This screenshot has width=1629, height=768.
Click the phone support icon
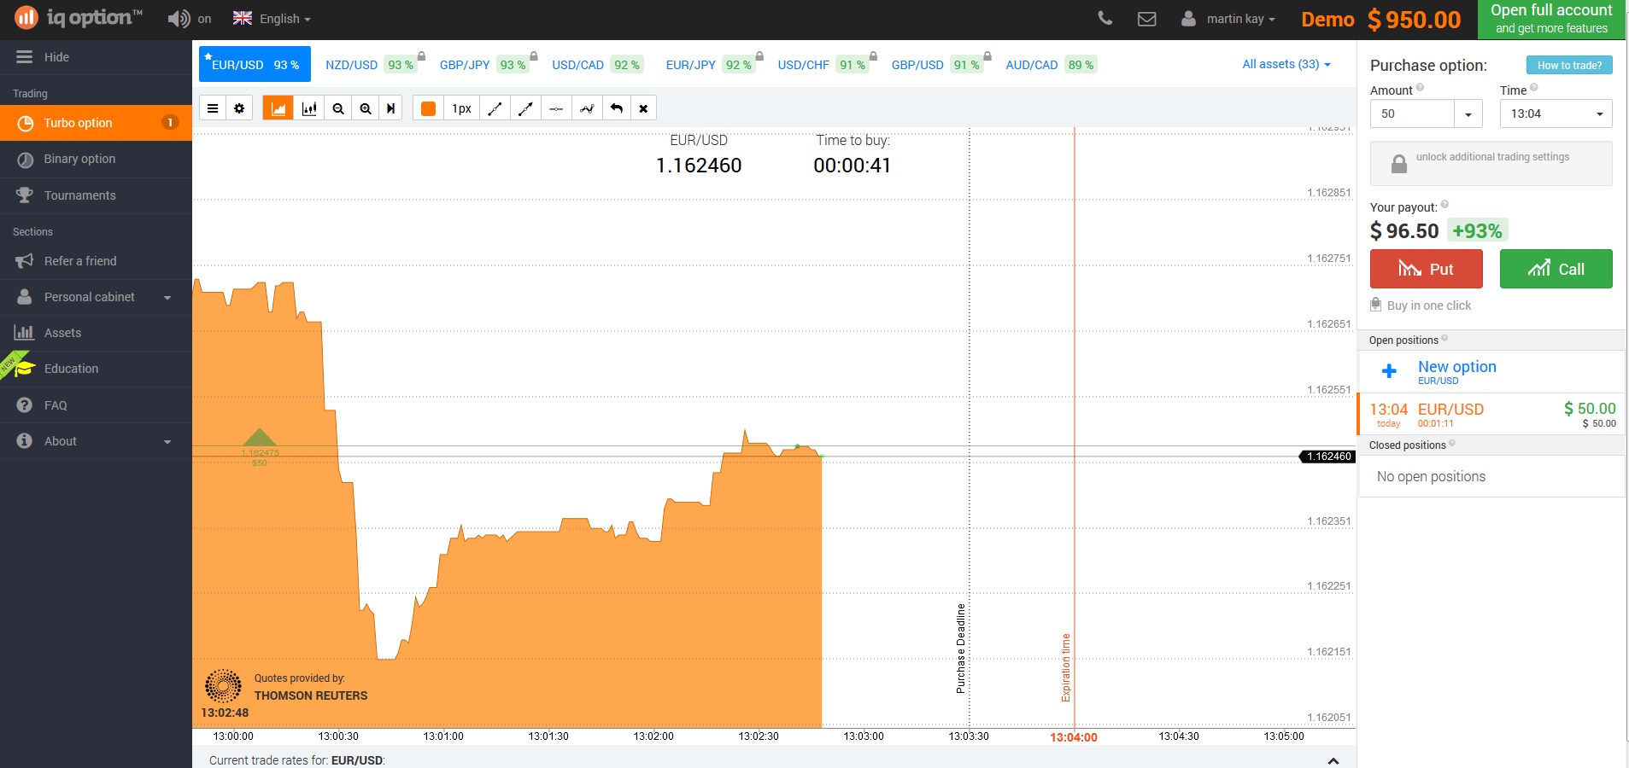pyautogui.click(x=1105, y=18)
